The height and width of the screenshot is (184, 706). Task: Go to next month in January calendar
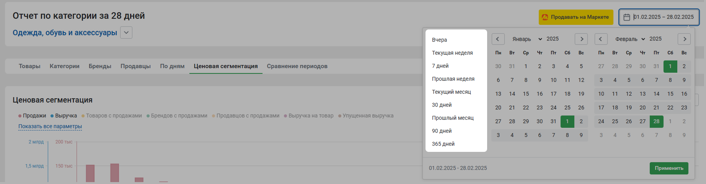tap(582, 39)
